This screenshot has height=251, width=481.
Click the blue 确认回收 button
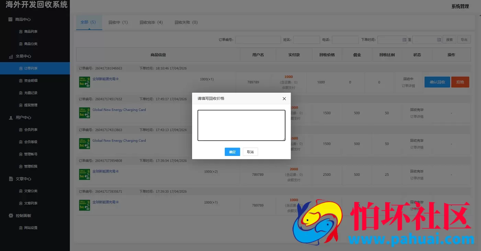[437, 82]
